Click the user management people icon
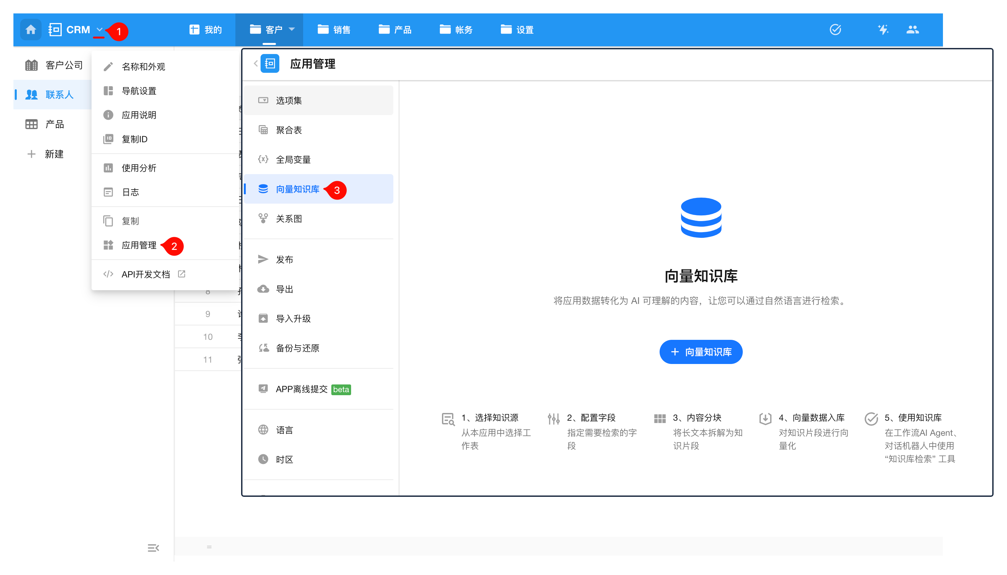Viewport: 1007px width, 575px height. (912, 30)
